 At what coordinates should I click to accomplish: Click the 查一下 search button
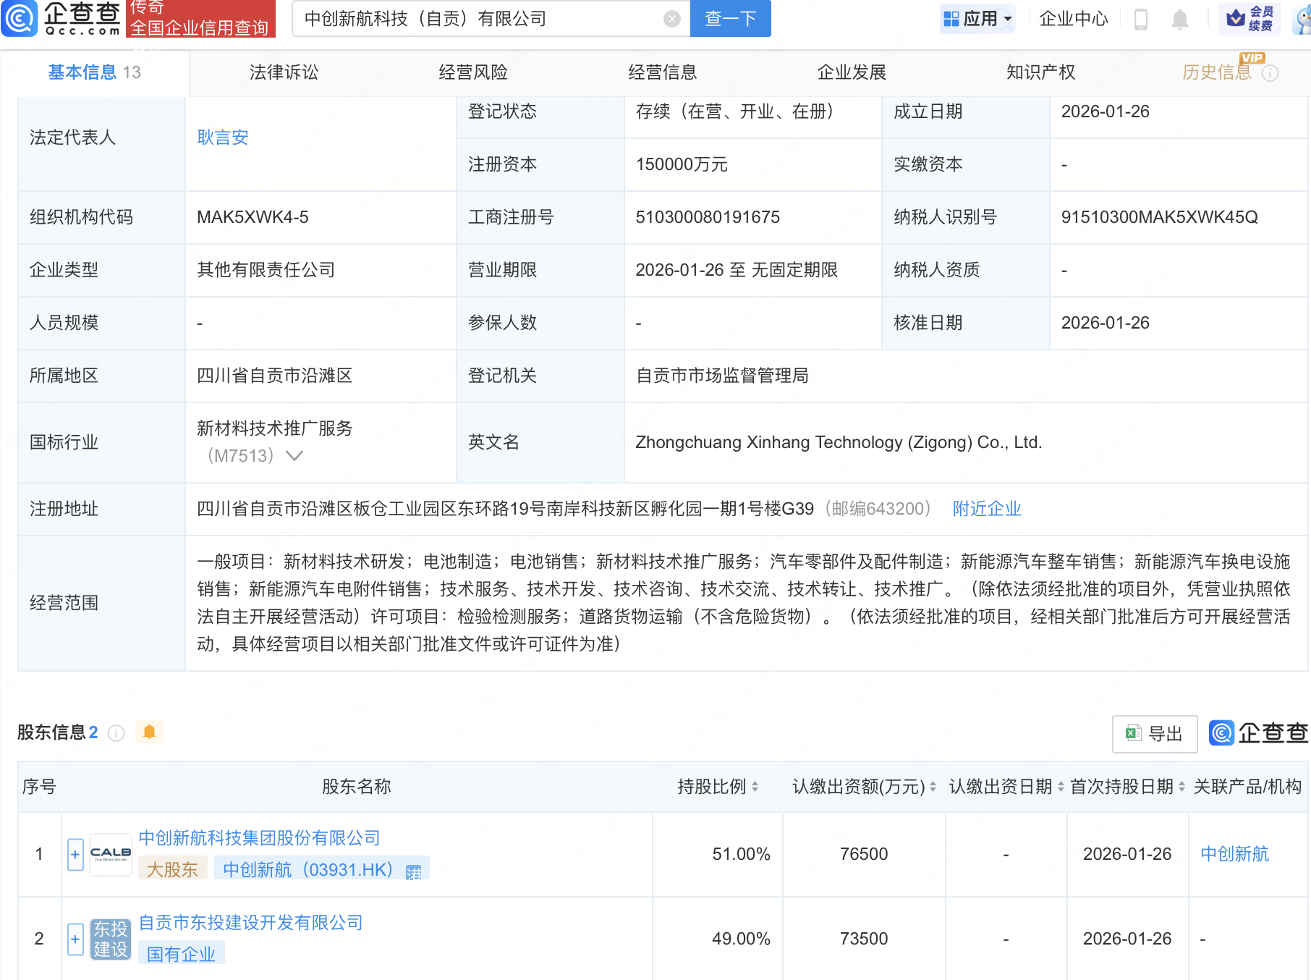coord(730,19)
